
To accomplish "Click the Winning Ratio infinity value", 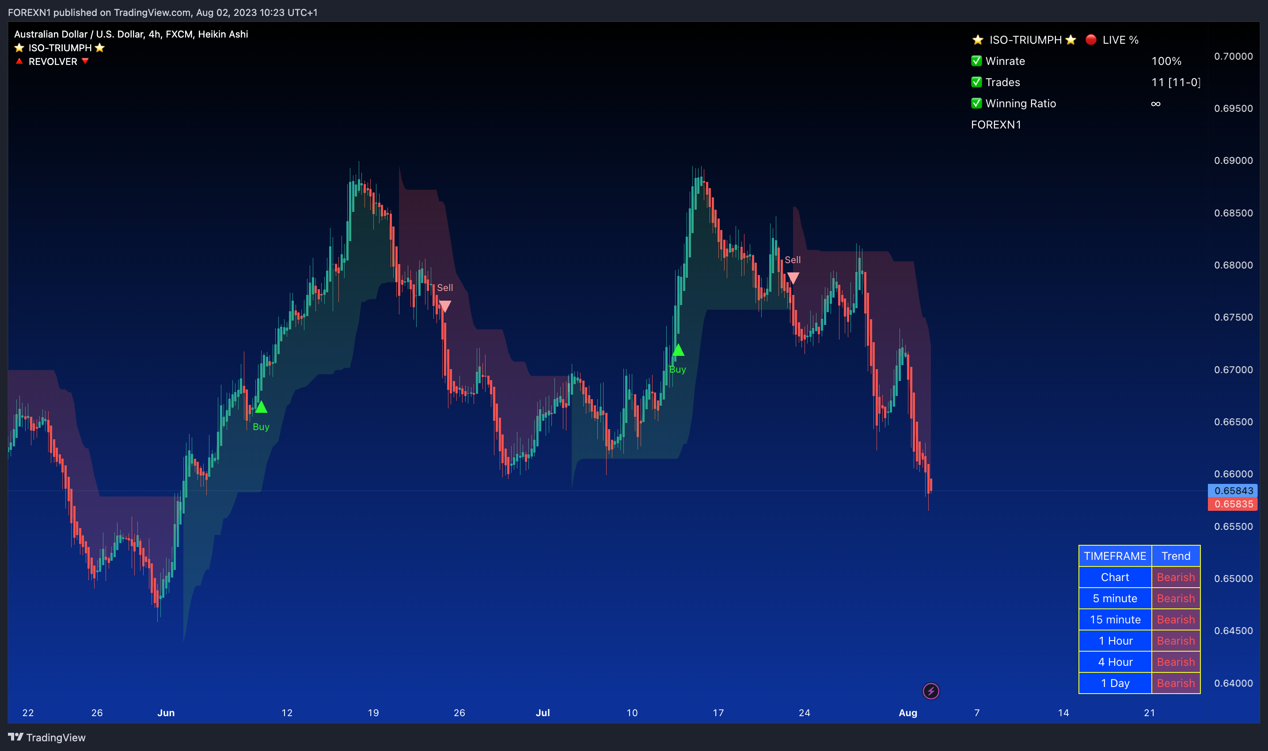I will 1156,103.
